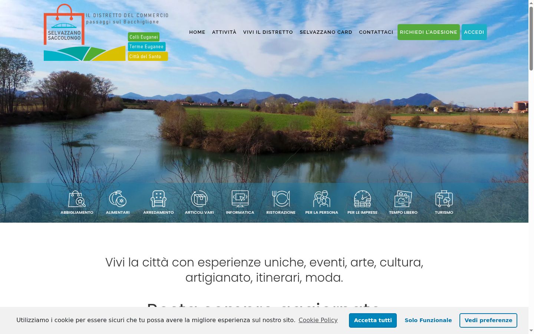Click the scrollbar up arrow
Viewport: 534px width, 334px height.
coord(531,3)
